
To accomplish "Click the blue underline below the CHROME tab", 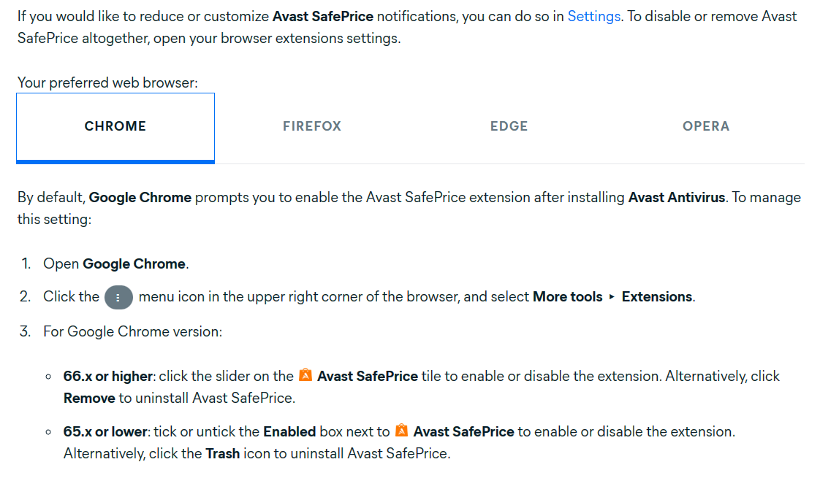I will click(x=115, y=161).
